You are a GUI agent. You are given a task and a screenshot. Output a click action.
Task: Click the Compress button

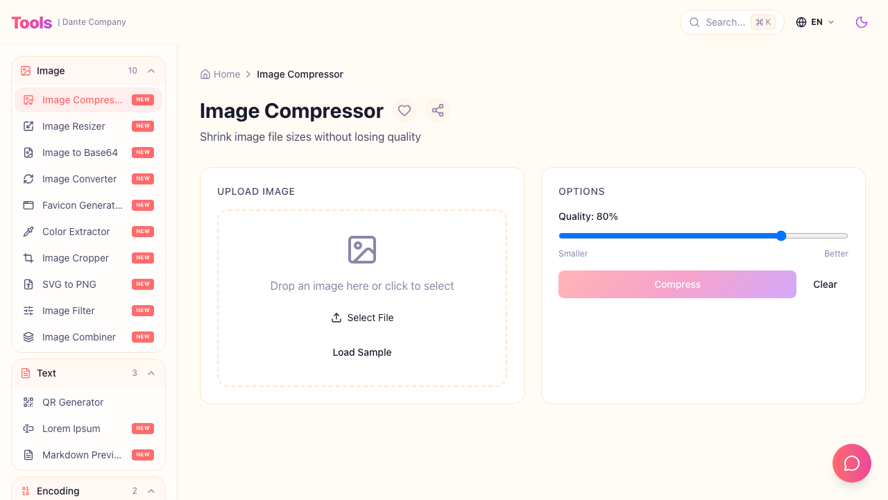[x=677, y=284]
